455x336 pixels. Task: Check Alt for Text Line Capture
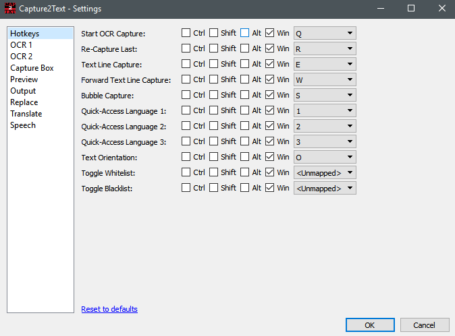coord(244,64)
